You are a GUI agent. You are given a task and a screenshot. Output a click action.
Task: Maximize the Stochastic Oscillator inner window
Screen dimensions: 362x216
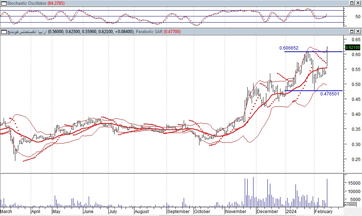[x=352, y=3]
